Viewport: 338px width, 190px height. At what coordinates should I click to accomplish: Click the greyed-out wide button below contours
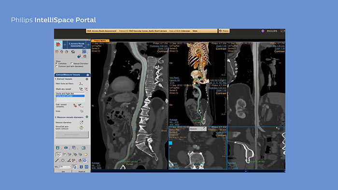pos(72,135)
